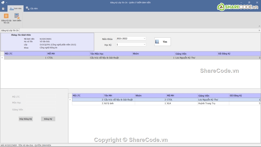Click the app icon in title bar
261x147 pixels.
3,2
